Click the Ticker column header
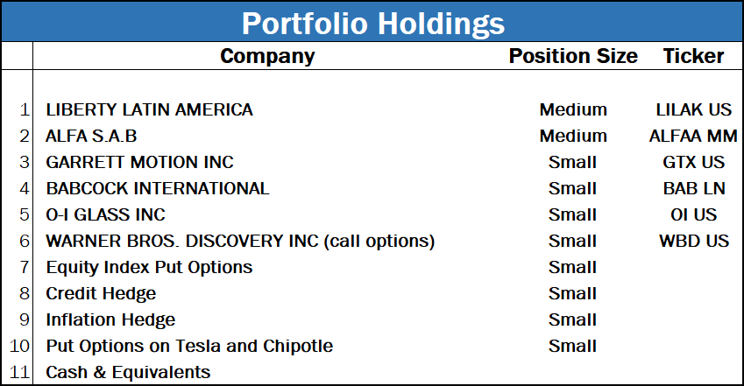744x386 pixels. [x=693, y=57]
